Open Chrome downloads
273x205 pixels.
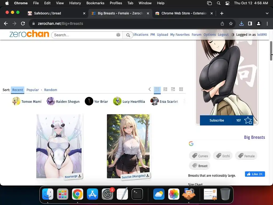(241, 23)
